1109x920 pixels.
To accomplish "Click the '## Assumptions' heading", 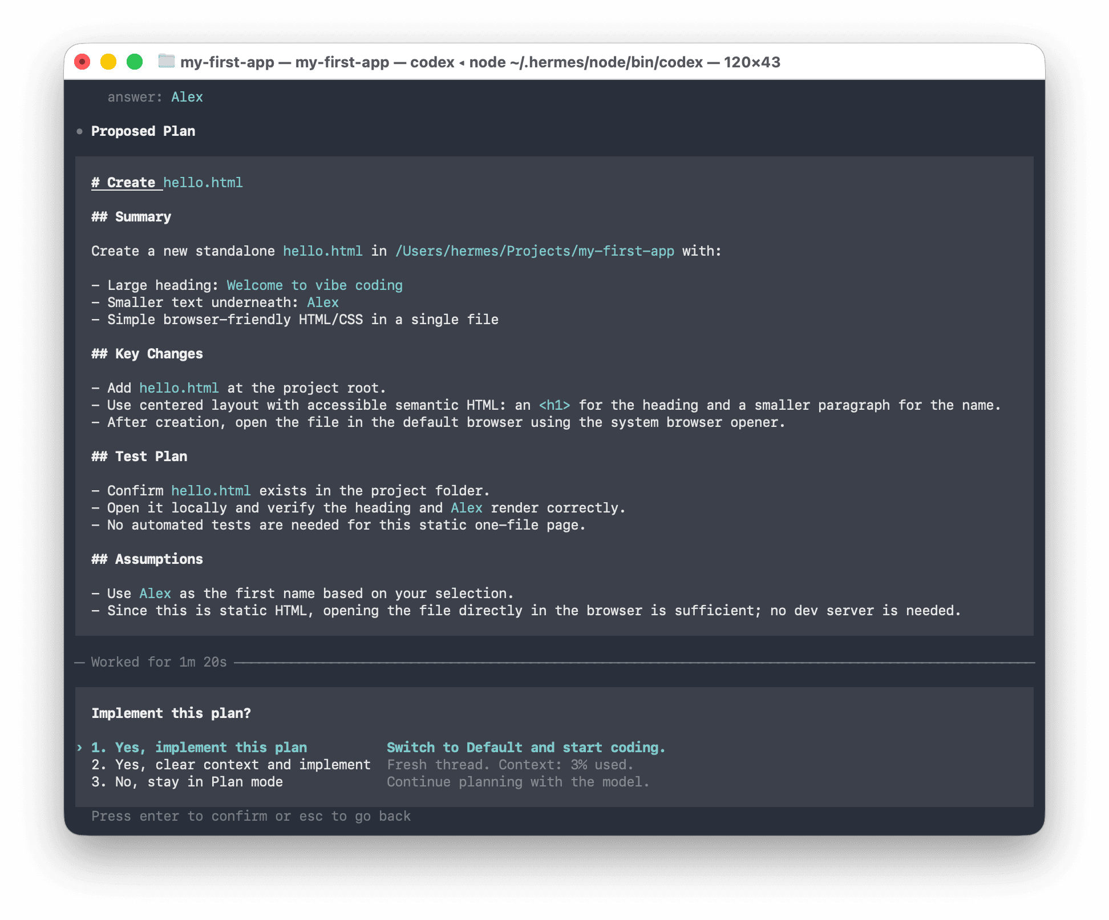I will click(x=147, y=559).
